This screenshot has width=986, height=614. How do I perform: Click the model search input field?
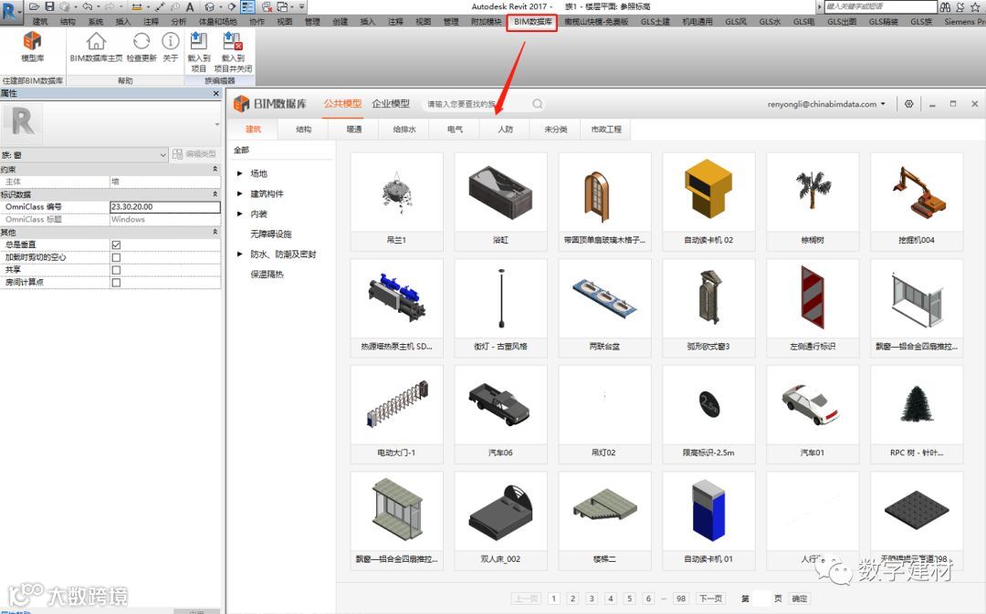tap(475, 104)
